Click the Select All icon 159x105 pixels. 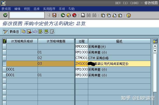(41, 32)
